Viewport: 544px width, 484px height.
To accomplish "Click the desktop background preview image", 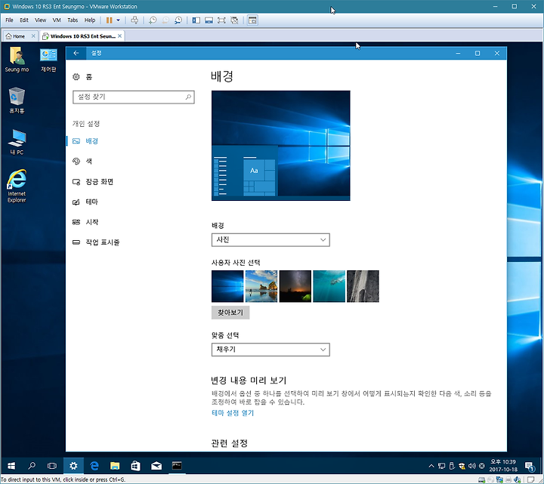I will 280,146.
